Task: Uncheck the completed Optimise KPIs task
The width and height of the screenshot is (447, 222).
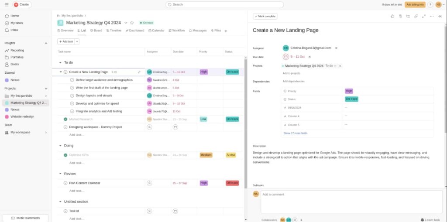Action: [x=65, y=155]
